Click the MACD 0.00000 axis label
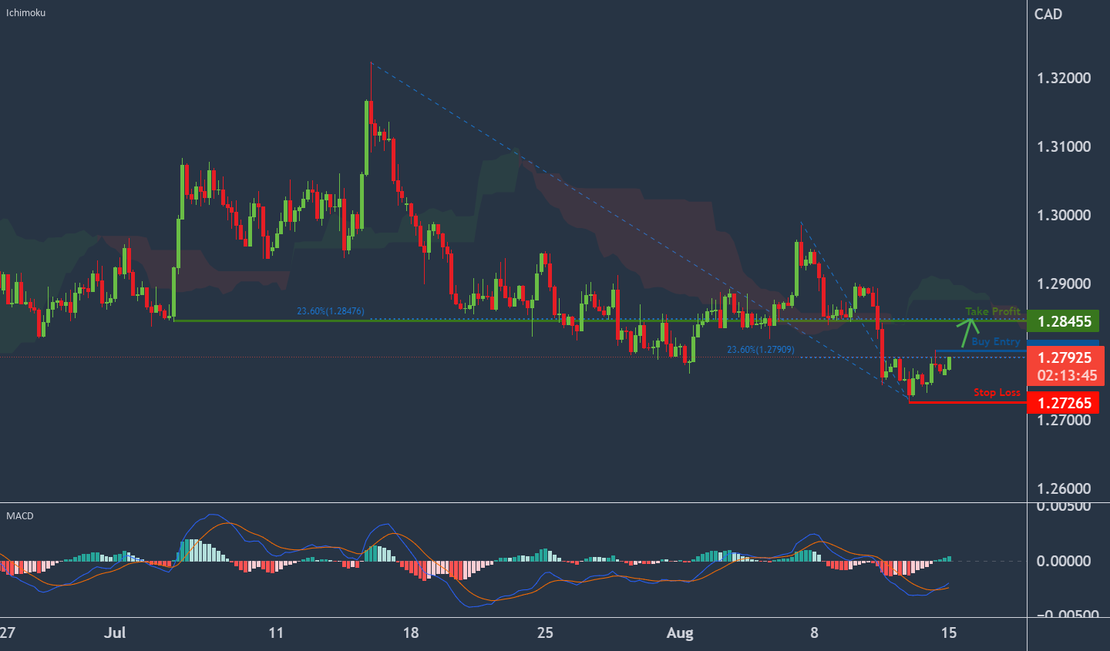The width and height of the screenshot is (1110, 651). point(1064,561)
